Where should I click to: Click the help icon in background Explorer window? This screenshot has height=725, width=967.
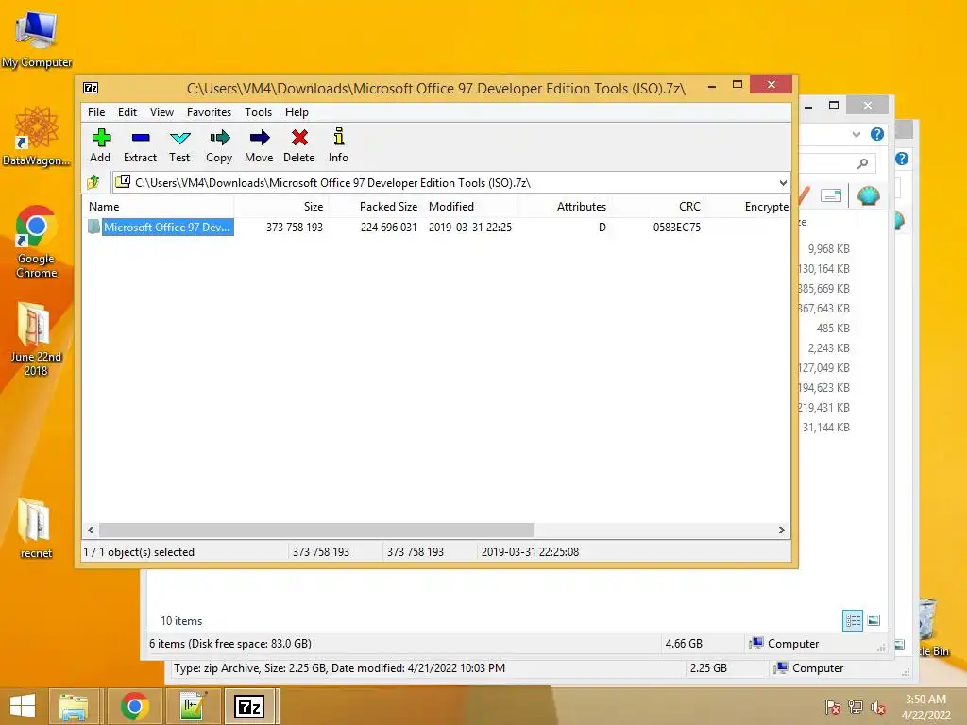click(877, 134)
